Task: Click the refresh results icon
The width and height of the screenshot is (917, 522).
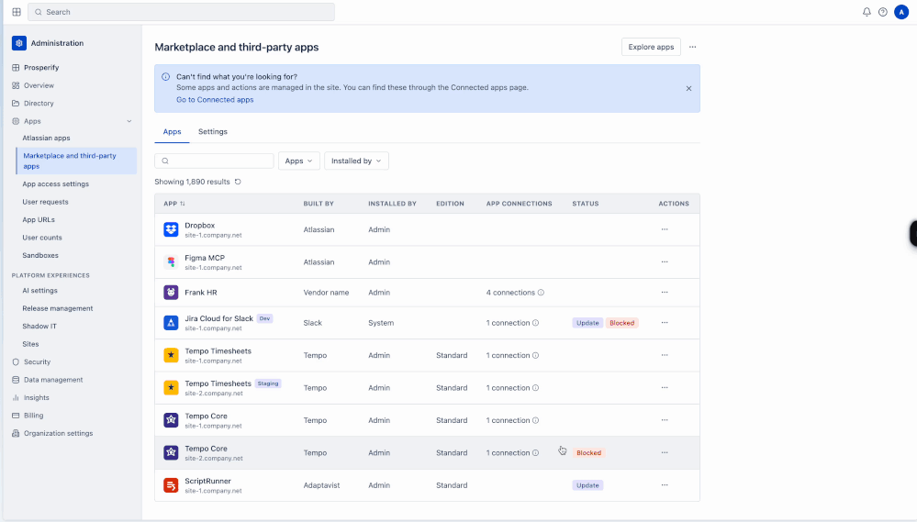Action: (x=238, y=182)
